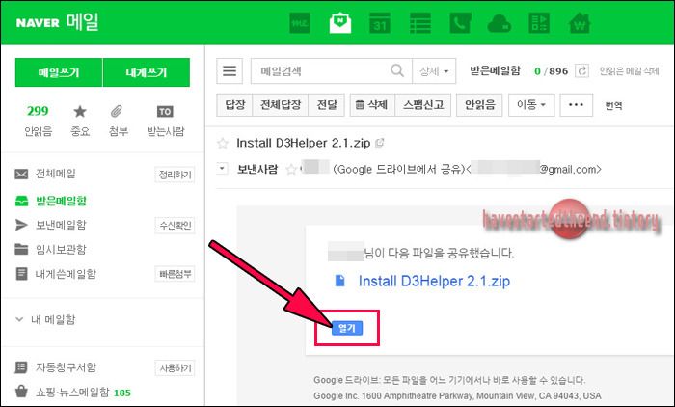This screenshot has height=407, width=675.
Task: Open the more options ellipsis button
Action: 576,105
